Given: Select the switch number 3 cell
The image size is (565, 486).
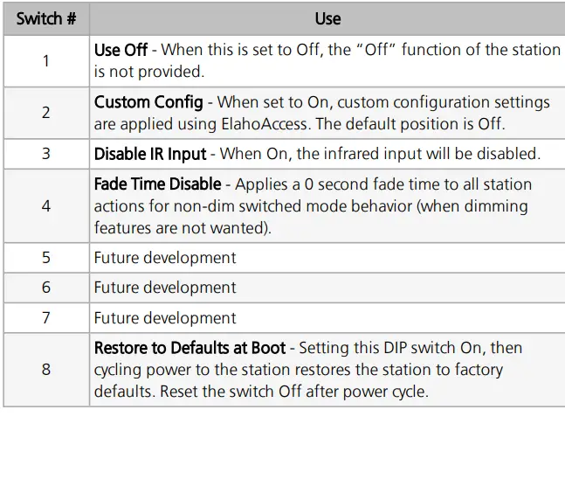Looking at the screenshot, I should (x=45, y=154).
